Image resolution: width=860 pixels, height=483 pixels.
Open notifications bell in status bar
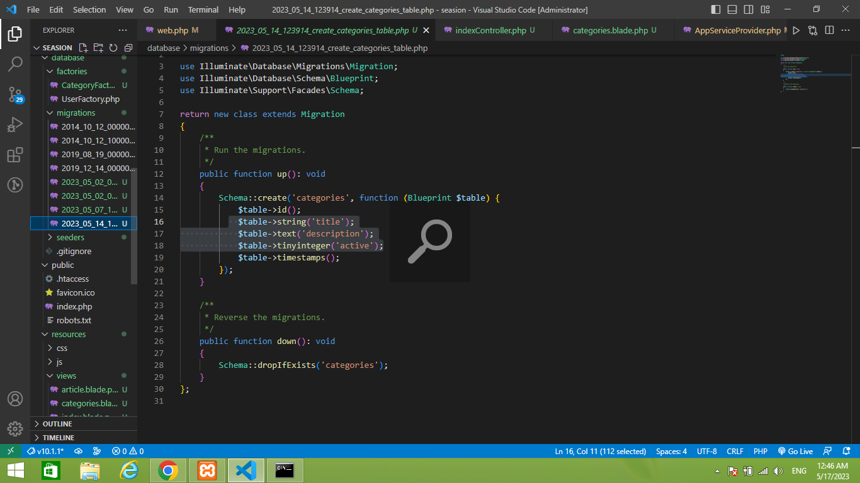pyautogui.click(x=847, y=451)
